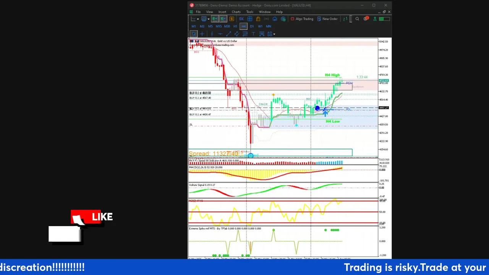Switch to W1 timeframe
This screenshot has height=275, width=489.
pyautogui.click(x=260, y=26)
